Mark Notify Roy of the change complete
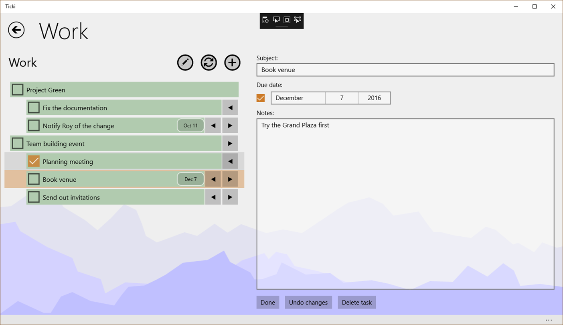Screen dimensions: 563x325 [34, 126]
